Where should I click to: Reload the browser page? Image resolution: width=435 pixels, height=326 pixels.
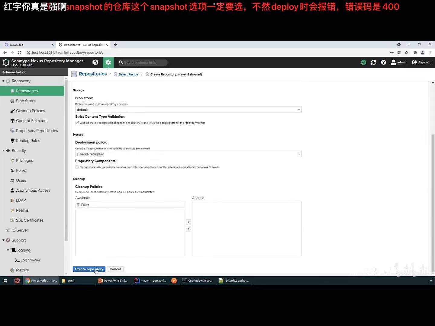pos(20,53)
